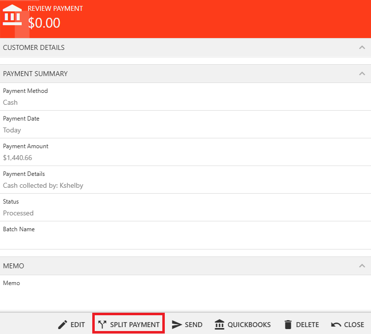
Task: Select the $1,440.66 payment amount
Action: pos(17,158)
